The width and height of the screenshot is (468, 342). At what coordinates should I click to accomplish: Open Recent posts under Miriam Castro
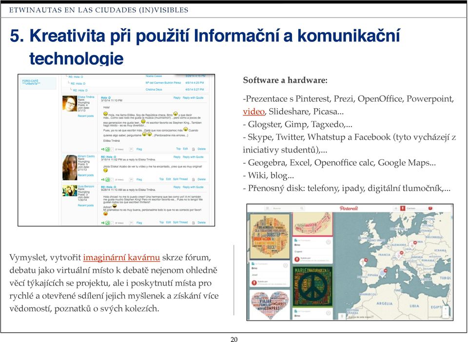point(86,175)
